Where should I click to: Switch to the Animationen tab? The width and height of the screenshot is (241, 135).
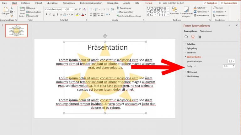pos(69,3)
